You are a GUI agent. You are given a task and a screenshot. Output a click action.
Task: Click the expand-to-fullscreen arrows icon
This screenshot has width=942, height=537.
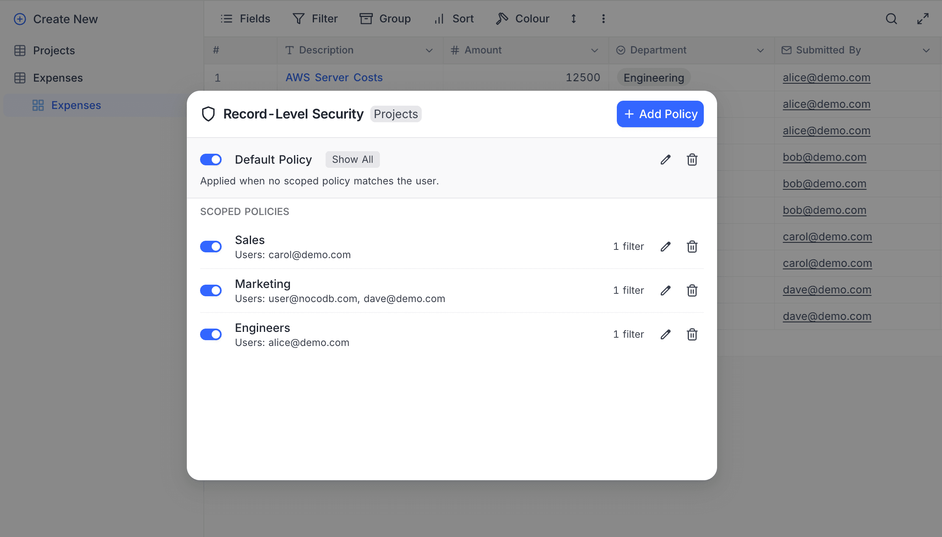(x=923, y=19)
